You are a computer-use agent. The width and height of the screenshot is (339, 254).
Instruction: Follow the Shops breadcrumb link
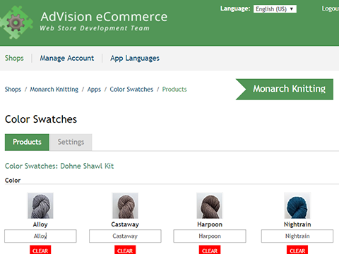(13, 90)
